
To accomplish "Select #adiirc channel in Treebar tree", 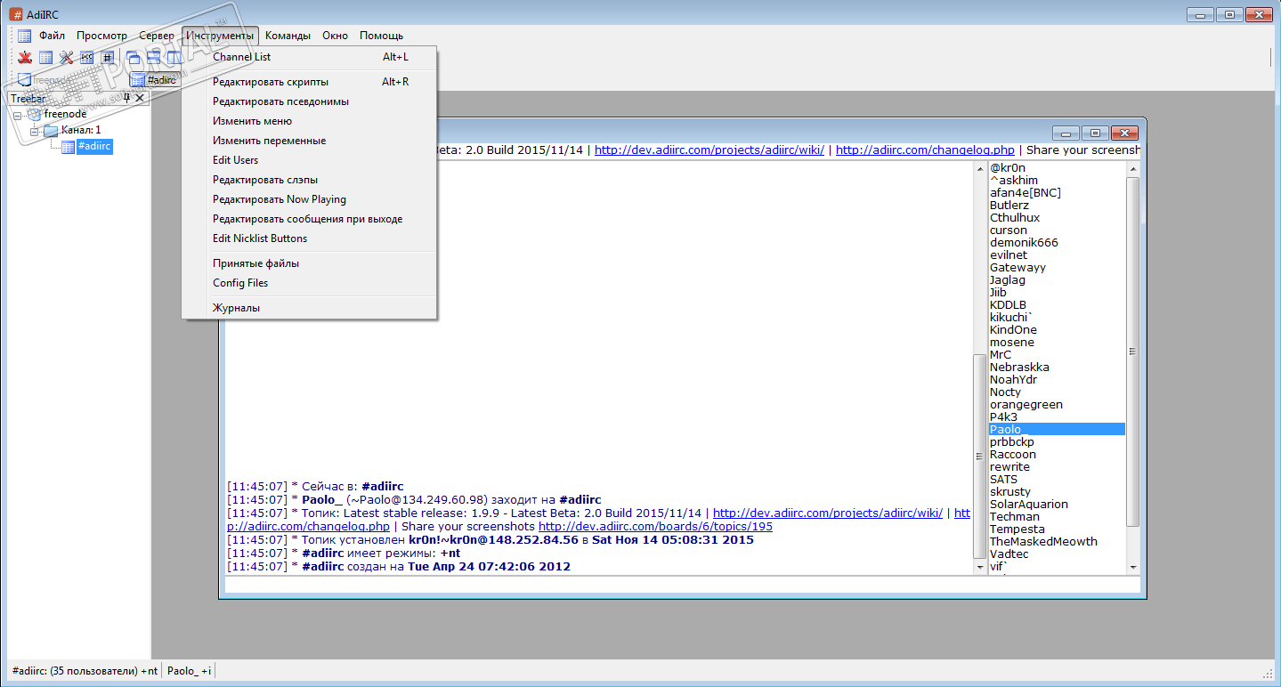I will 94,146.
